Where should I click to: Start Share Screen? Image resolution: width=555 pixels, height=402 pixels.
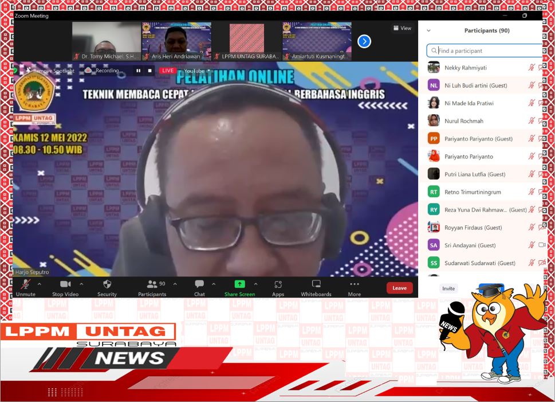(x=239, y=288)
